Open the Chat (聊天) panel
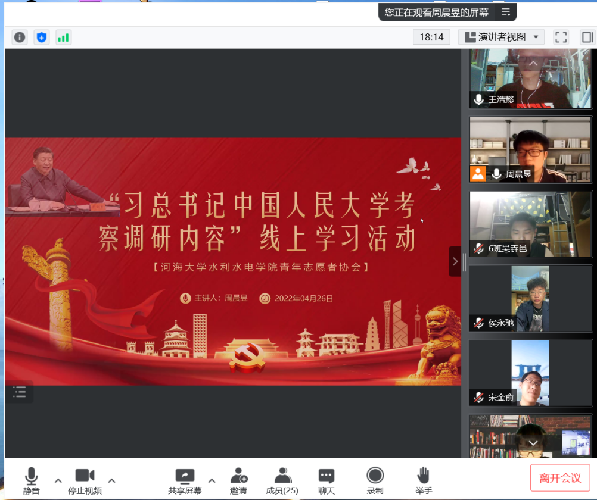Image resolution: width=597 pixels, height=500 pixels. pos(326,481)
